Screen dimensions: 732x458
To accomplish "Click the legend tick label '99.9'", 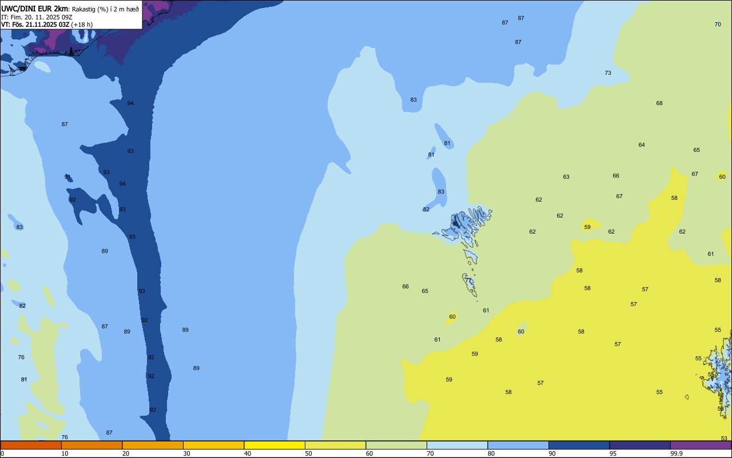I will (x=677, y=453).
